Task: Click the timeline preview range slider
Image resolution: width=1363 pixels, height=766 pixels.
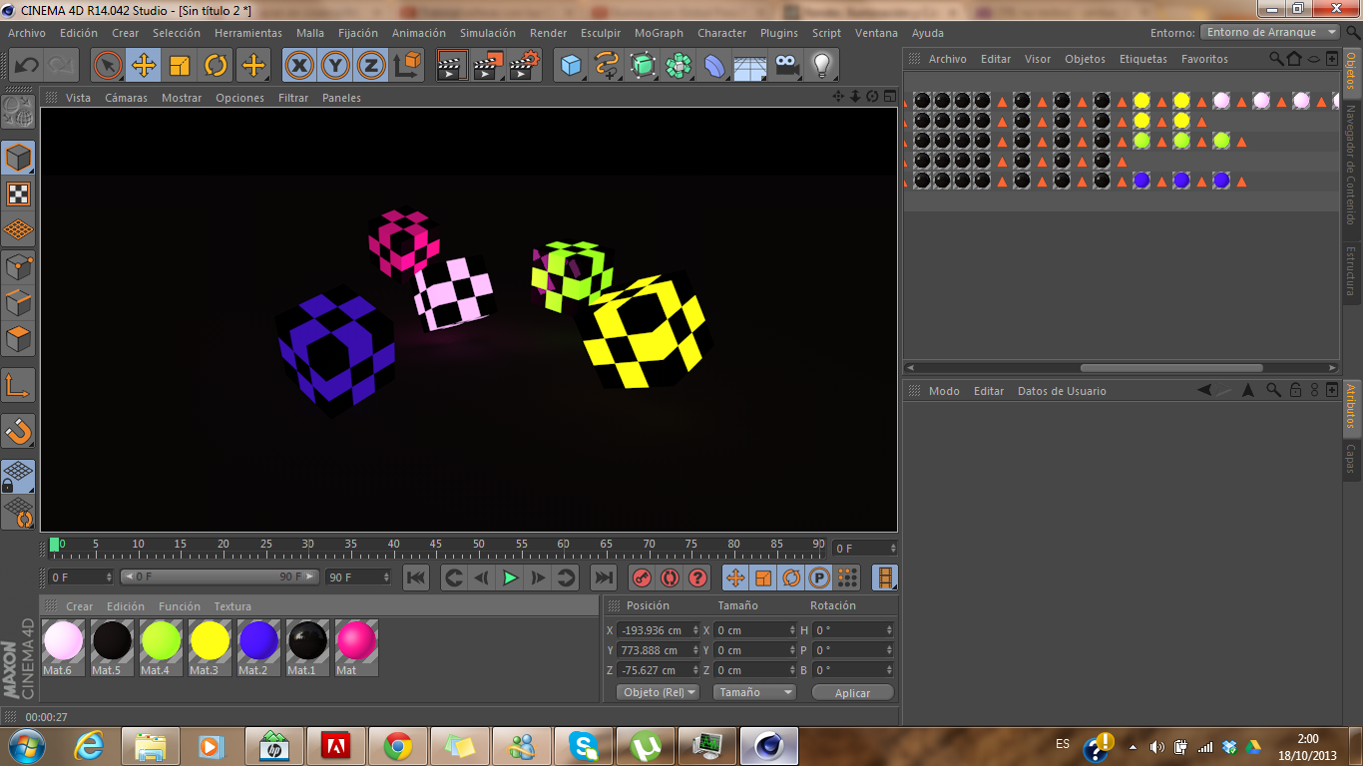Action: pos(221,576)
